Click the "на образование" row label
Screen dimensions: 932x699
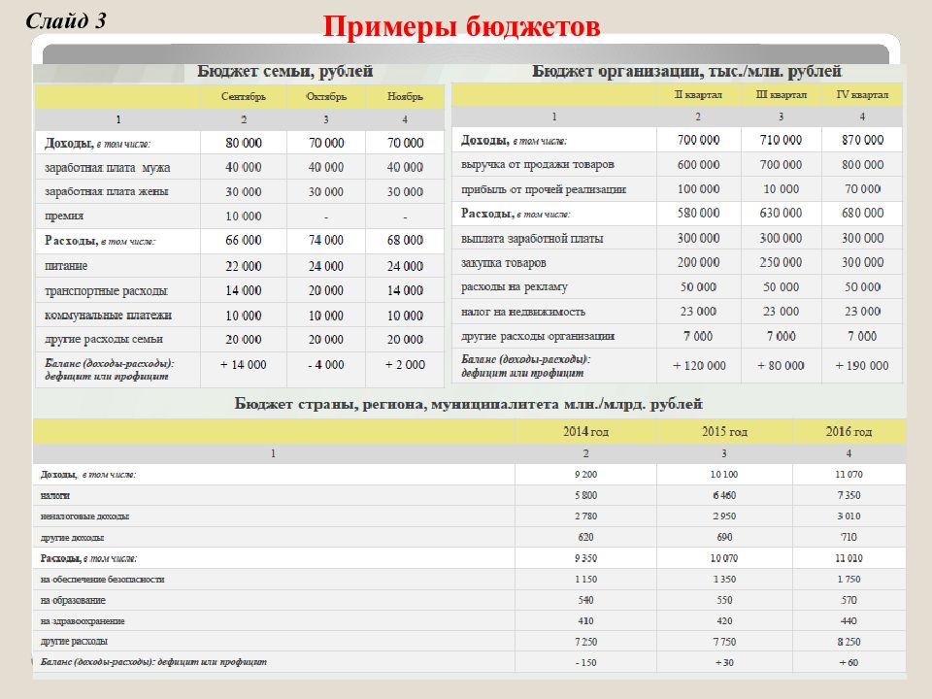point(73,600)
